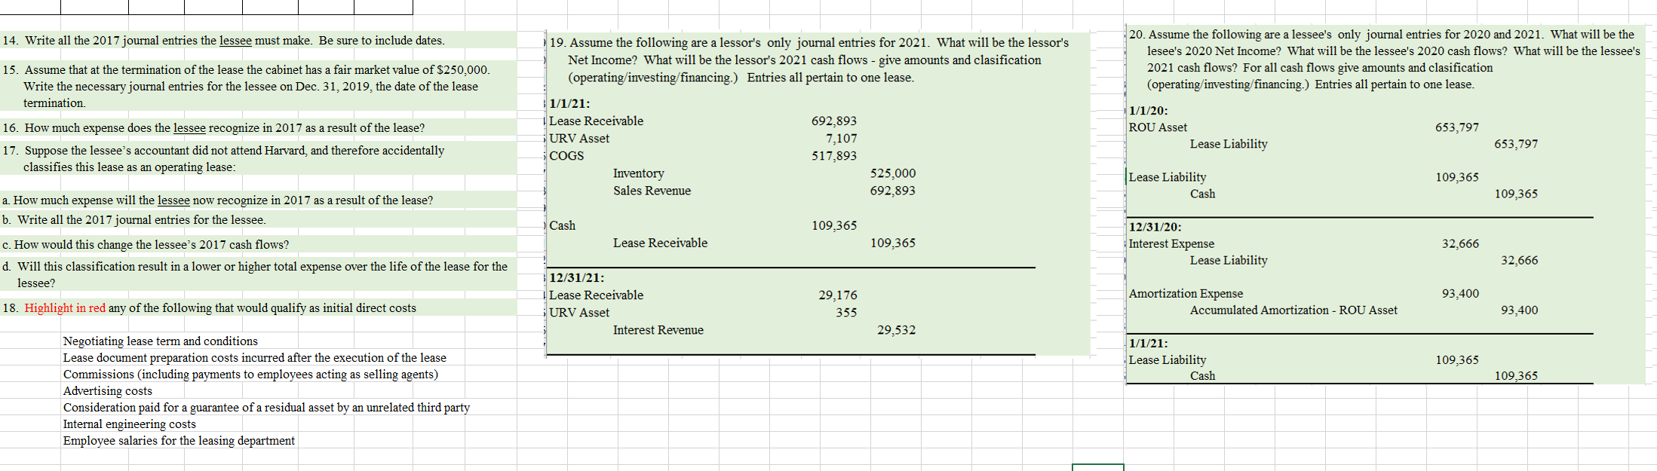Click 'Employee salaries for the leasing department' cell
This screenshot has height=471, width=1657.
coord(179,441)
